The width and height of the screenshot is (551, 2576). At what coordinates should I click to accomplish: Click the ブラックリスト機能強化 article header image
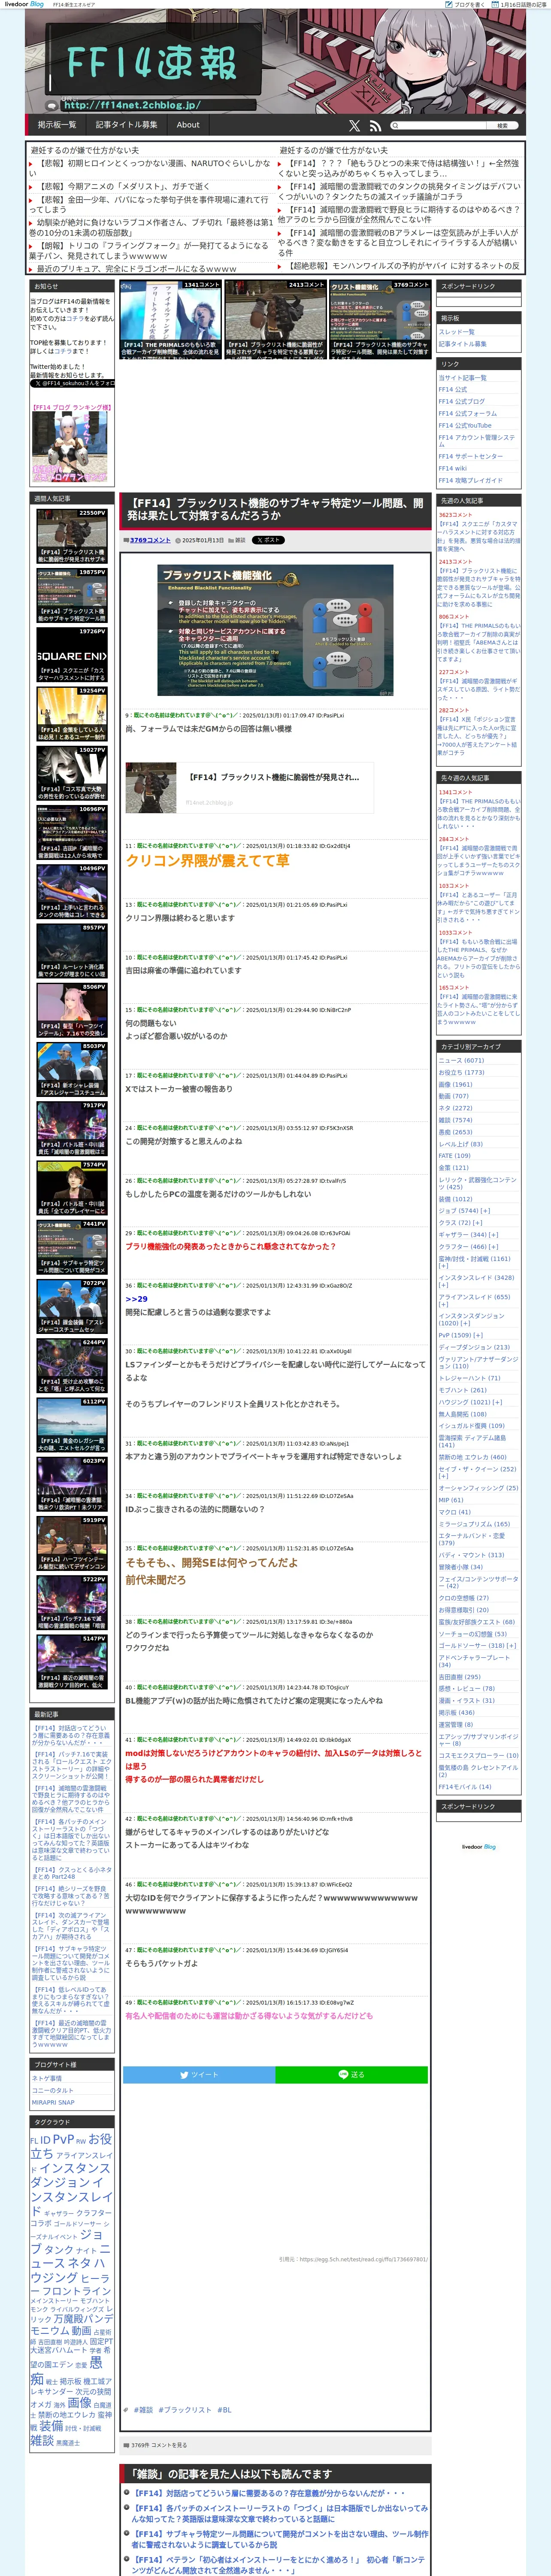point(276,629)
